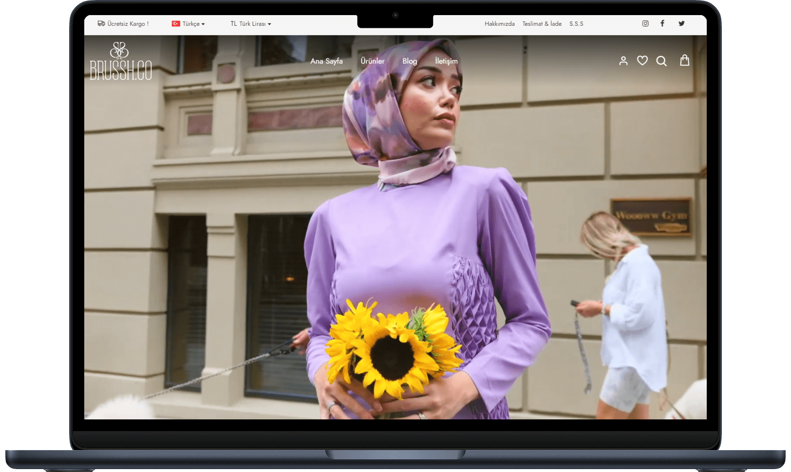Go to the Hakkımızda page
791x472 pixels.
point(499,24)
